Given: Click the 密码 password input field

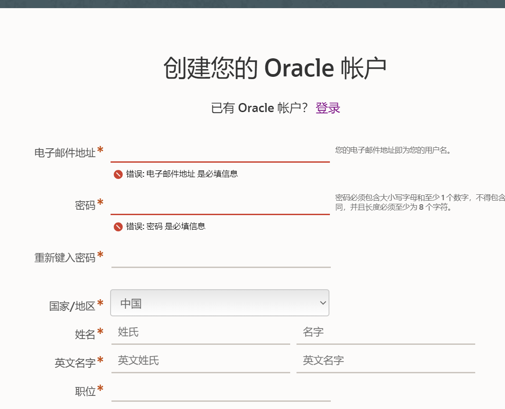Looking at the screenshot, I should coord(220,206).
